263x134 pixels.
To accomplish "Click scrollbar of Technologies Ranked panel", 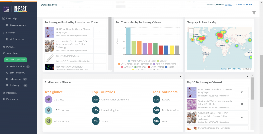I will (x=110, y=36).
